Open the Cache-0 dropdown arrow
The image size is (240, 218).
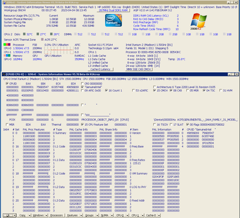click(159, 216)
